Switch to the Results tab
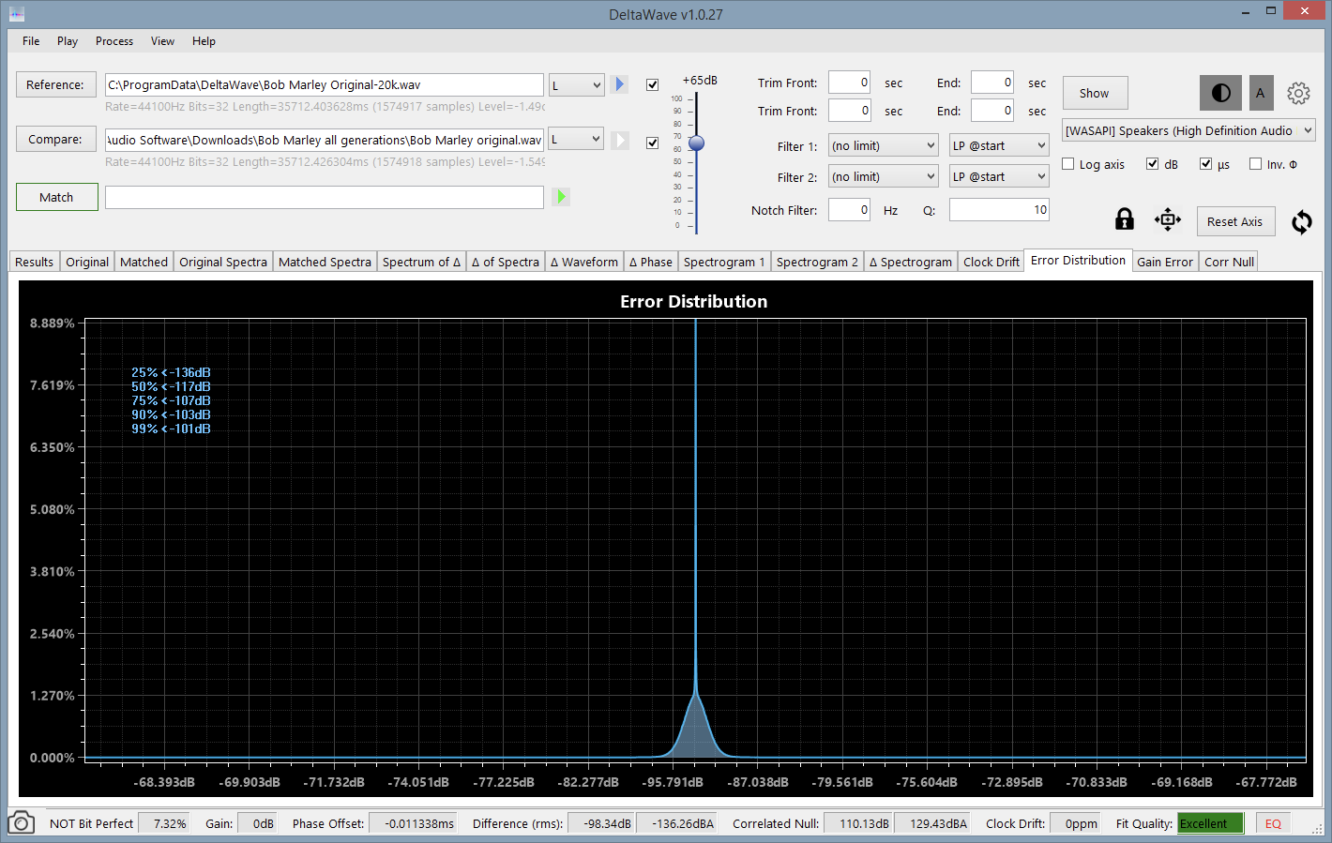This screenshot has width=1332, height=843. click(34, 262)
